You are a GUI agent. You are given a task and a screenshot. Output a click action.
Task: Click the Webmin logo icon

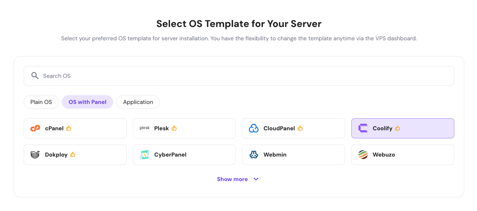254,155
